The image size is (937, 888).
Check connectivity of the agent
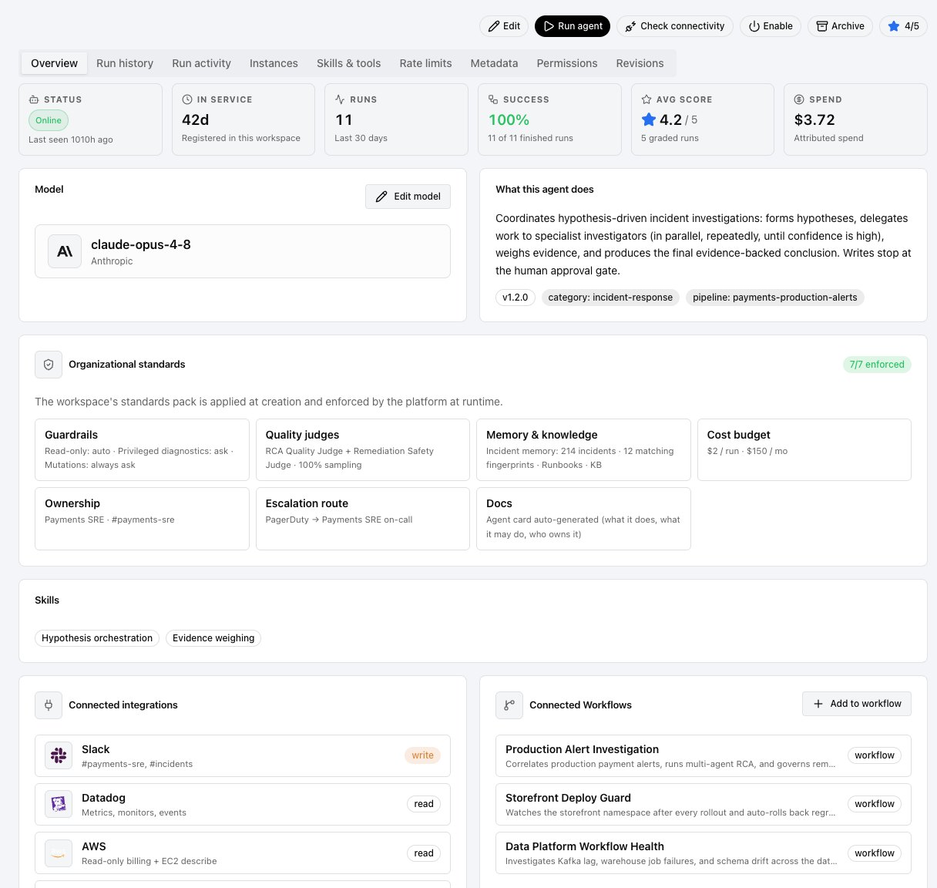coord(675,26)
